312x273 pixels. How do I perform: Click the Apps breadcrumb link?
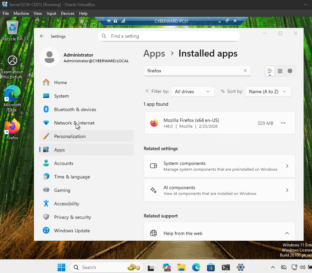154,54
